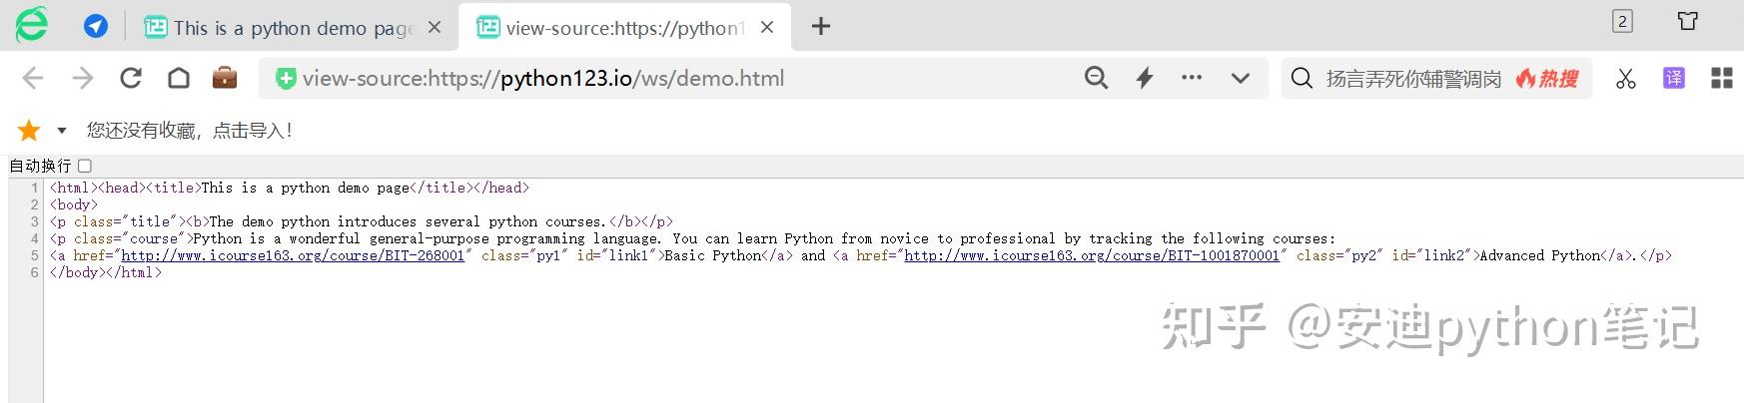Open the briefcase wallet icon
This screenshot has height=403, width=1744.
(x=225, y=78)
